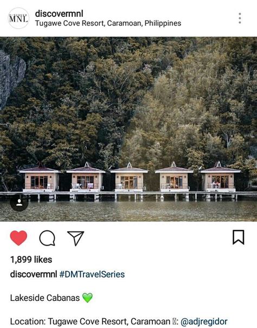Screen dimensions: 257x328
Task: Tap the caption Location line text
Action: [x=90, y=321]
